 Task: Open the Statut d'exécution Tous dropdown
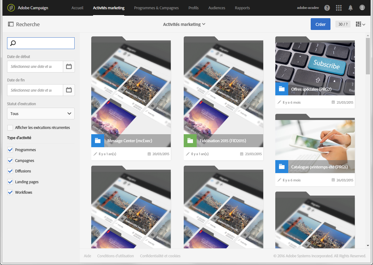click(x=41, y=114)
